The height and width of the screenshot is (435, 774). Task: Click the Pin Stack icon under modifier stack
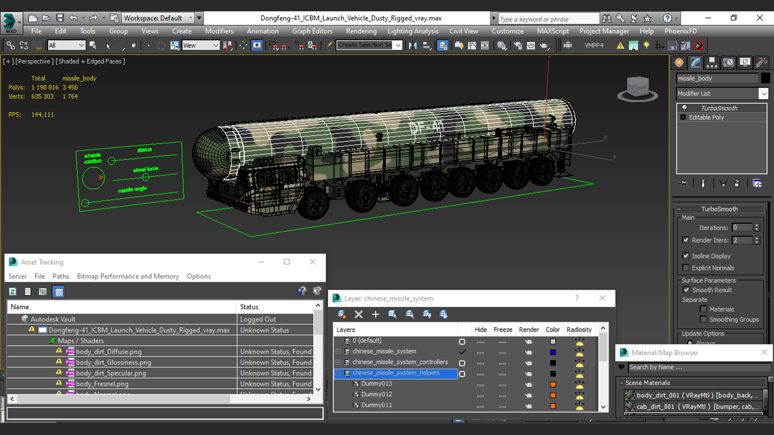pyautogui.click(x=683, y=183)
